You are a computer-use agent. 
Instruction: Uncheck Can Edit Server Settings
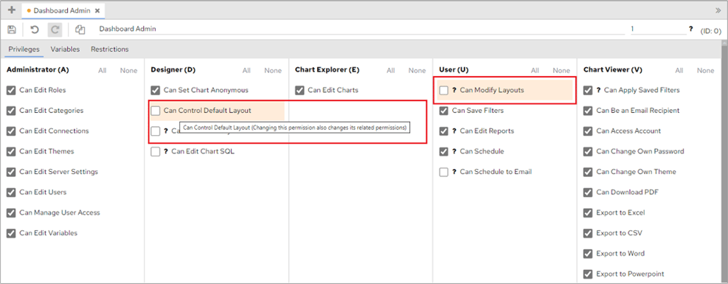click(11, 172)
